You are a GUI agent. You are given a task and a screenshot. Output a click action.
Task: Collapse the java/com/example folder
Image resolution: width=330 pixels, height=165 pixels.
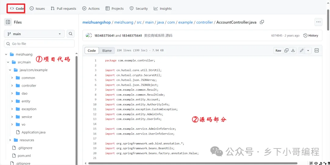click(x=10, y=70)
